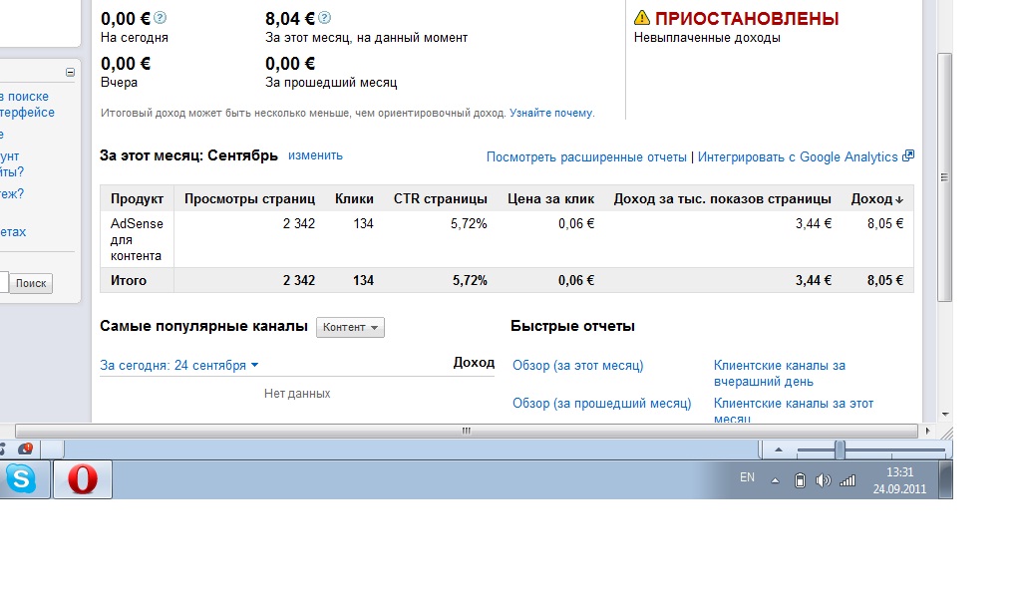The image size is (1021, 598).
Task: Open Skype from the taskbar
Action: coord(20,480)
